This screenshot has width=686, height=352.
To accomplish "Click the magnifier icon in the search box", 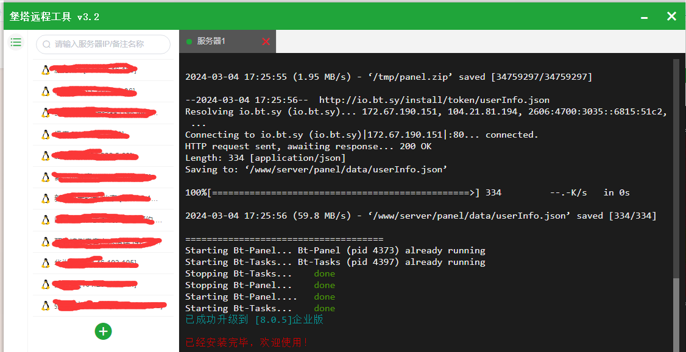I will pos(46,44).
